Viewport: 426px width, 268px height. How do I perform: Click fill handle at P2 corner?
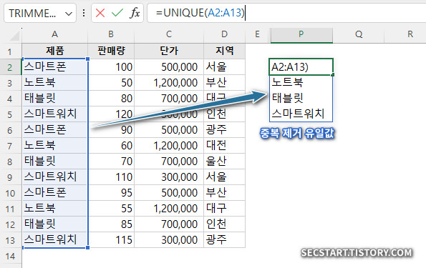(x=333, y=74)
